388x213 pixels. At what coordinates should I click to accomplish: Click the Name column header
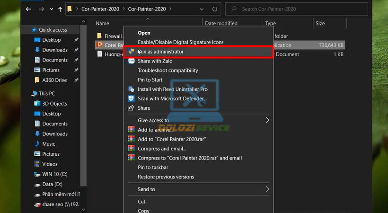point(102,23)
